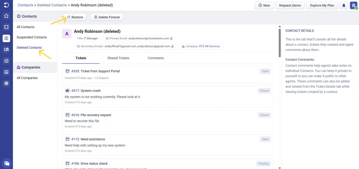This screenshot has height=169, width=359.
Task: Open the Tasks checkmark icon in sidebar
Action: [x=6, y=61]
